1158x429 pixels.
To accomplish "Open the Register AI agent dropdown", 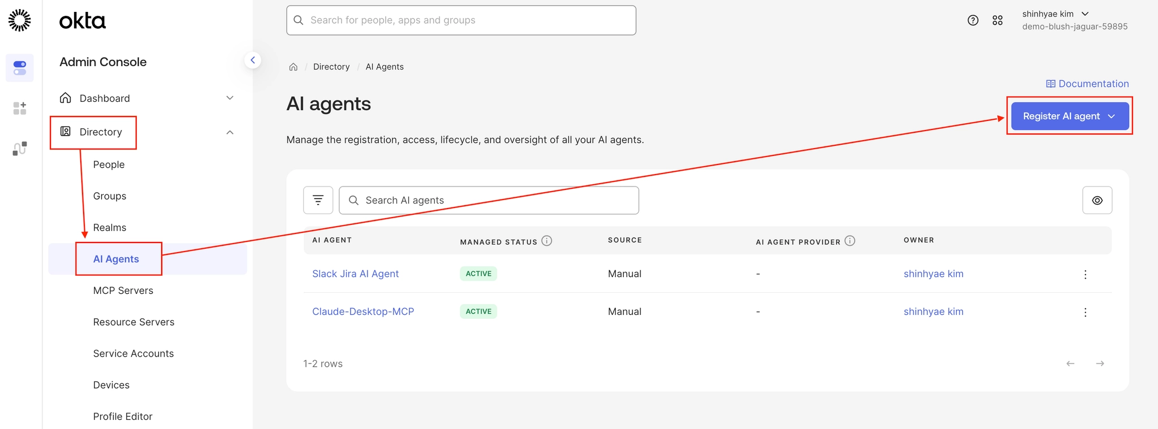I will (1070, 116).
